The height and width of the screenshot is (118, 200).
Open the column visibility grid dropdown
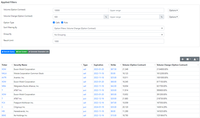tap(189, 59)
